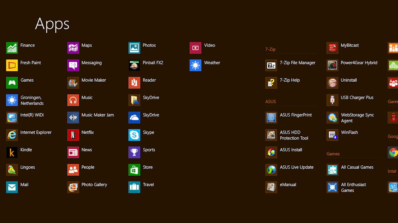
Task: Click the "Music Maker Jam" label
Action: pyautogui.click(x=98, y=115)
